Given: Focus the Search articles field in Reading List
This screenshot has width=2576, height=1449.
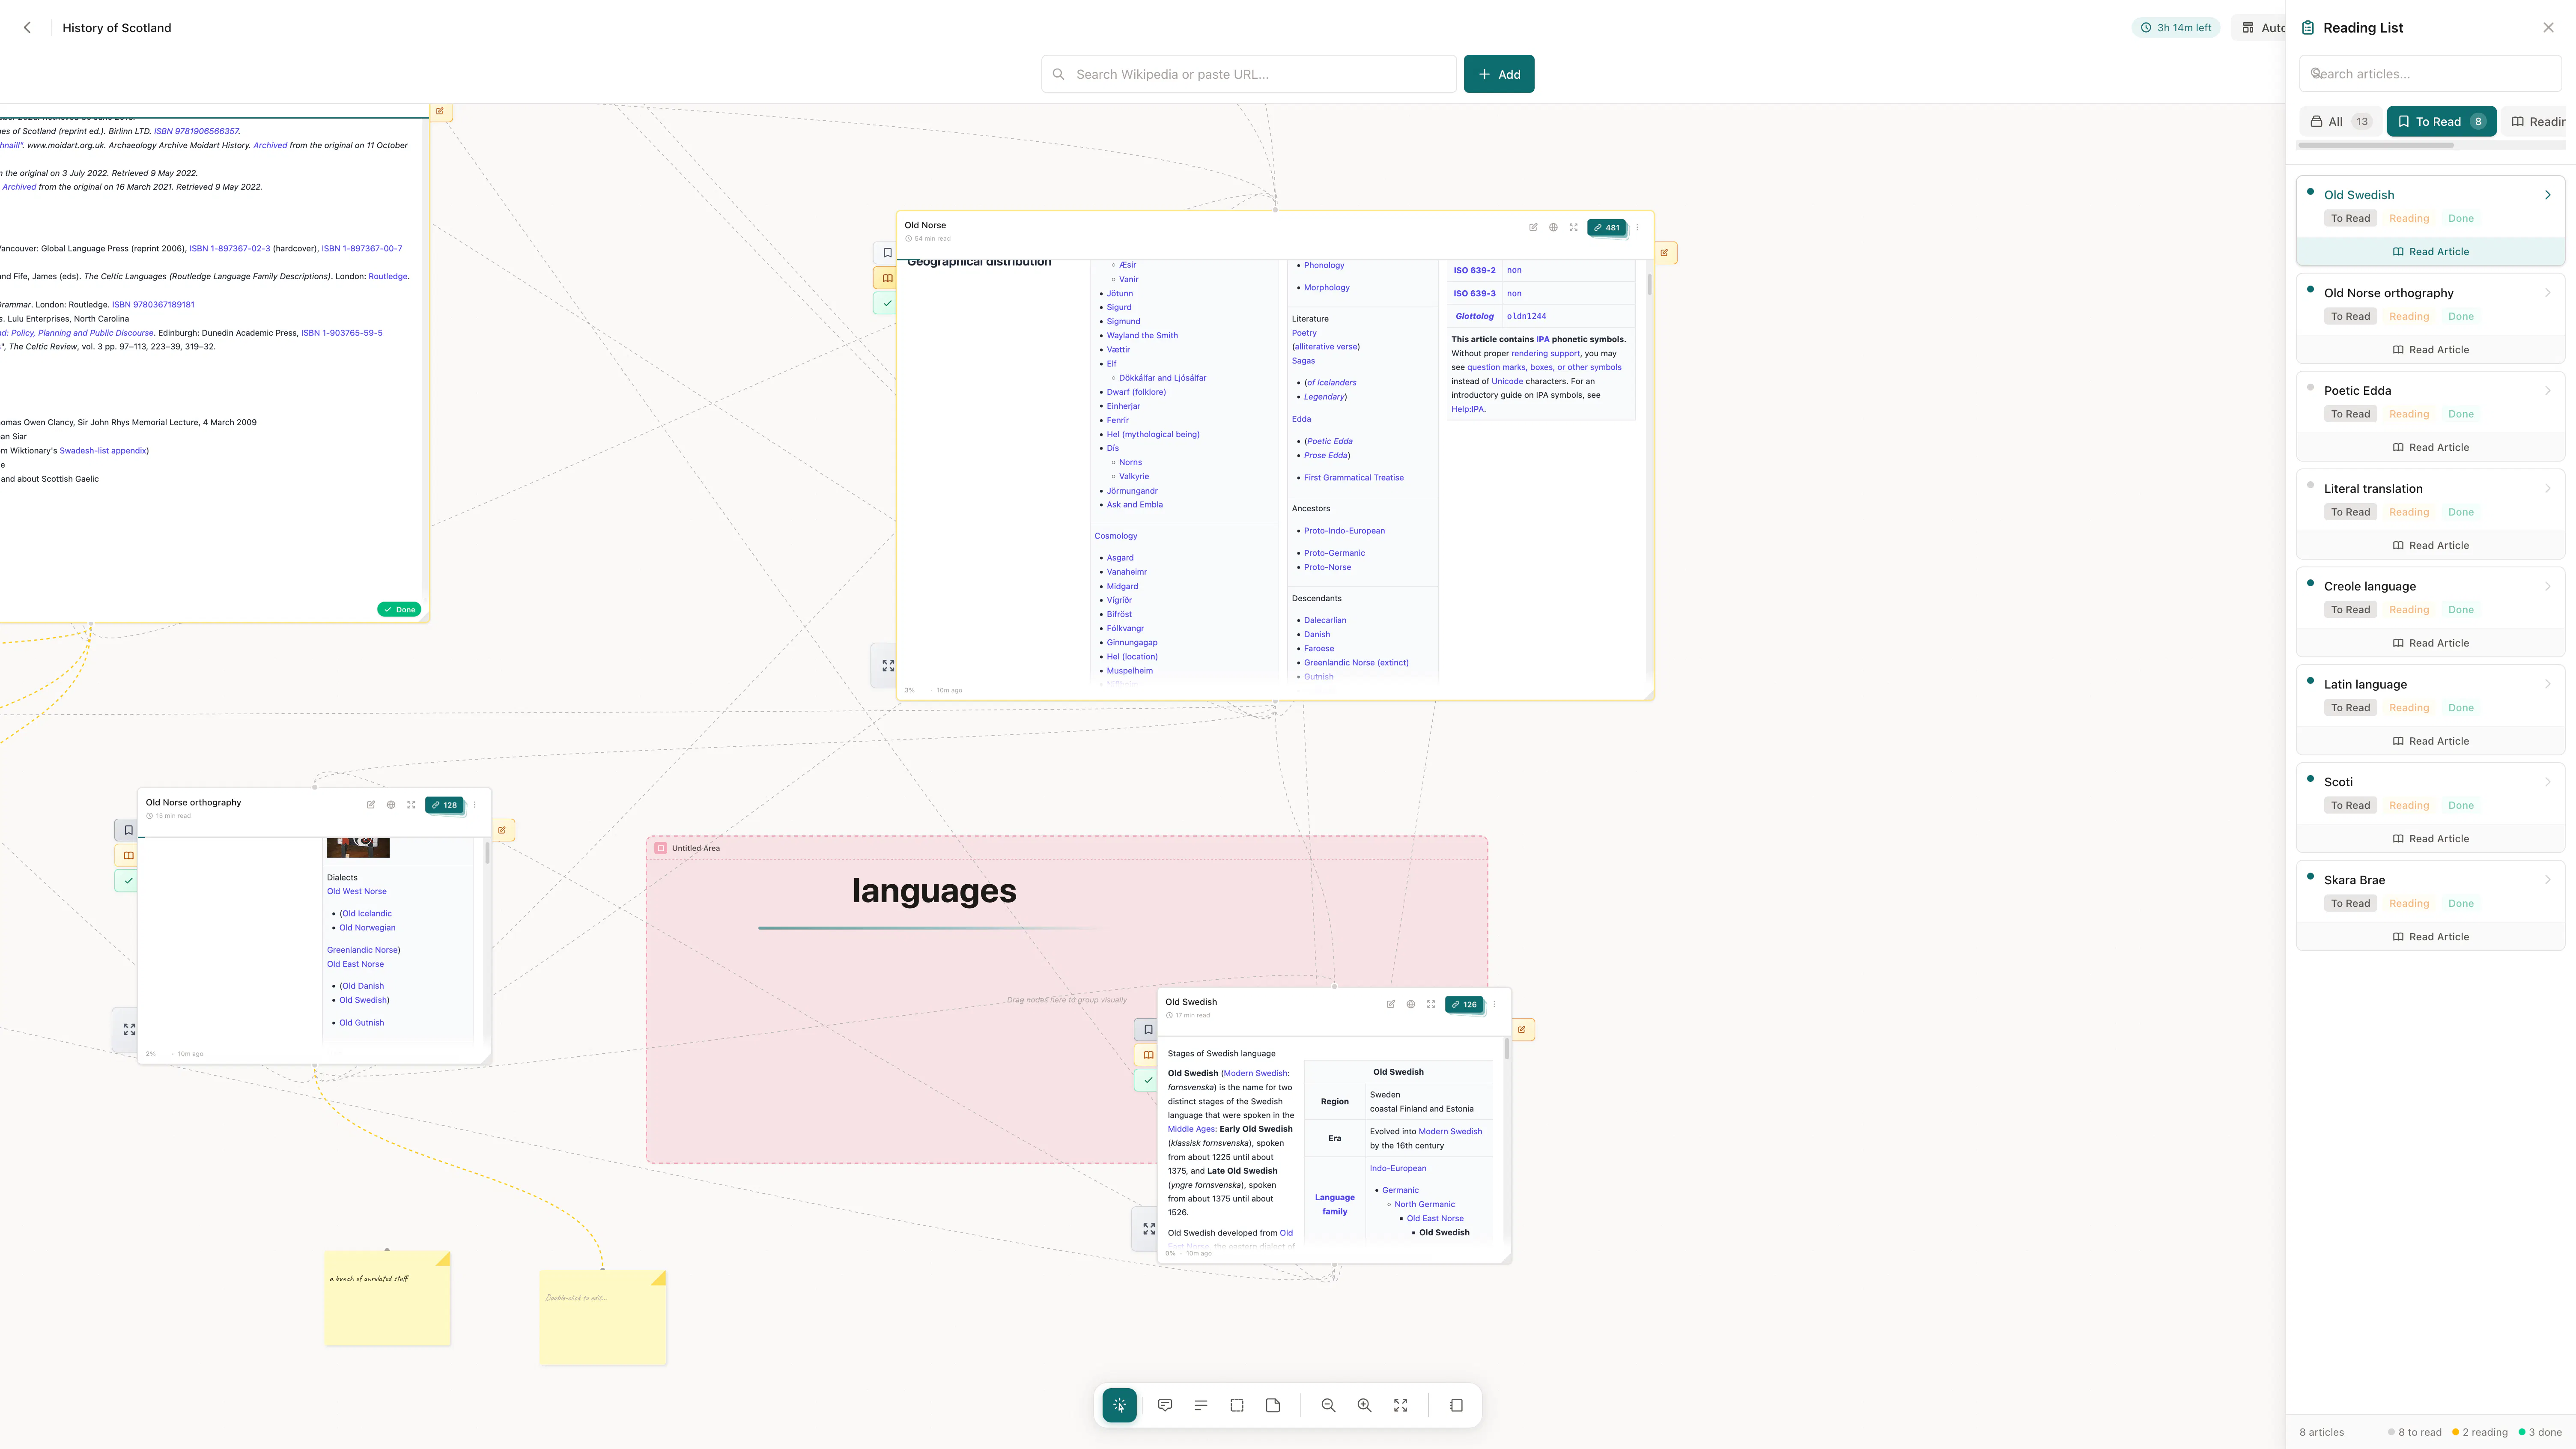Looking at the screenshot, I should pos(2430,74).
